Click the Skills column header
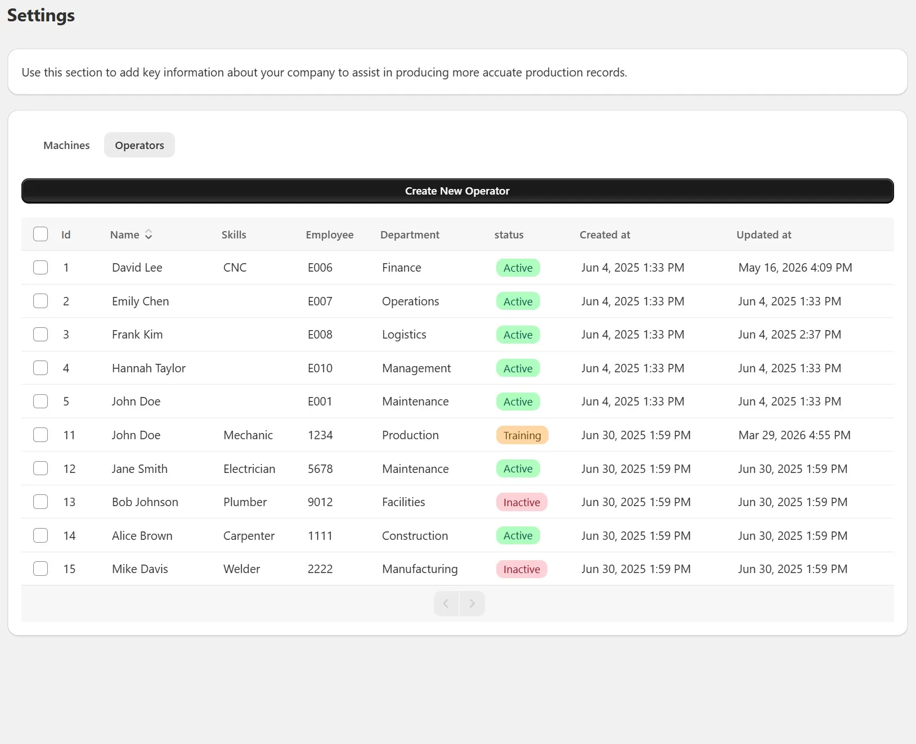916x744 pixels. pos(234,235)
